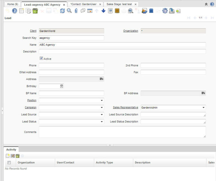Screen dimensions: 216x181
Task: Click the Organization label link
Action: [x=131, y=31]
